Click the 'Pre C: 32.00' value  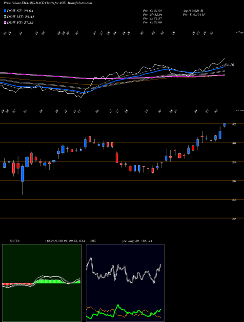click(153, 22)
